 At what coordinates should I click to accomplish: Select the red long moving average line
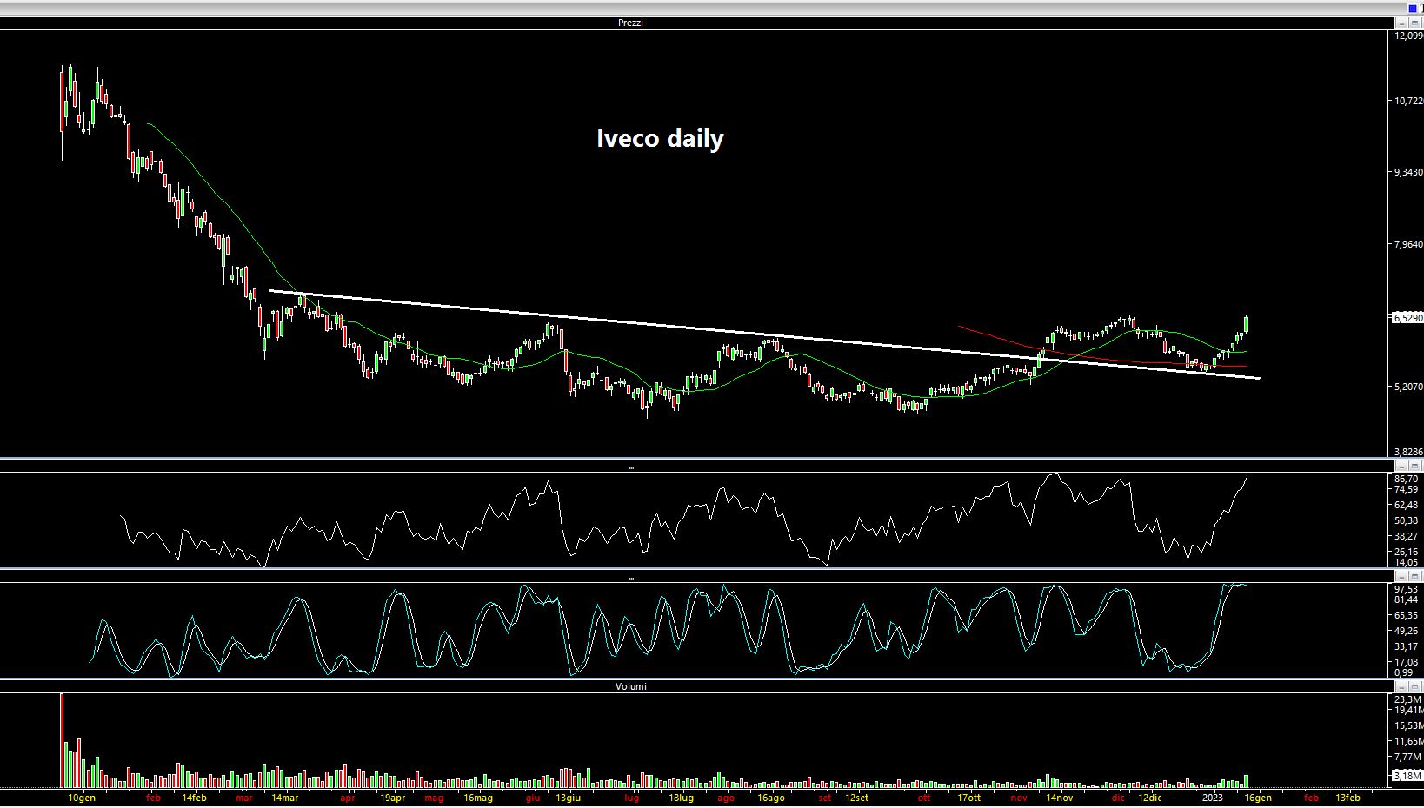(x=1104, y=358)
